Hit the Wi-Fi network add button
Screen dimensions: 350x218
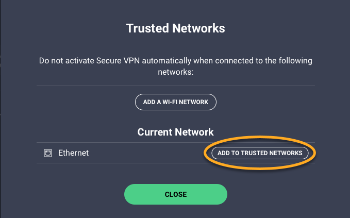(175, 102)
